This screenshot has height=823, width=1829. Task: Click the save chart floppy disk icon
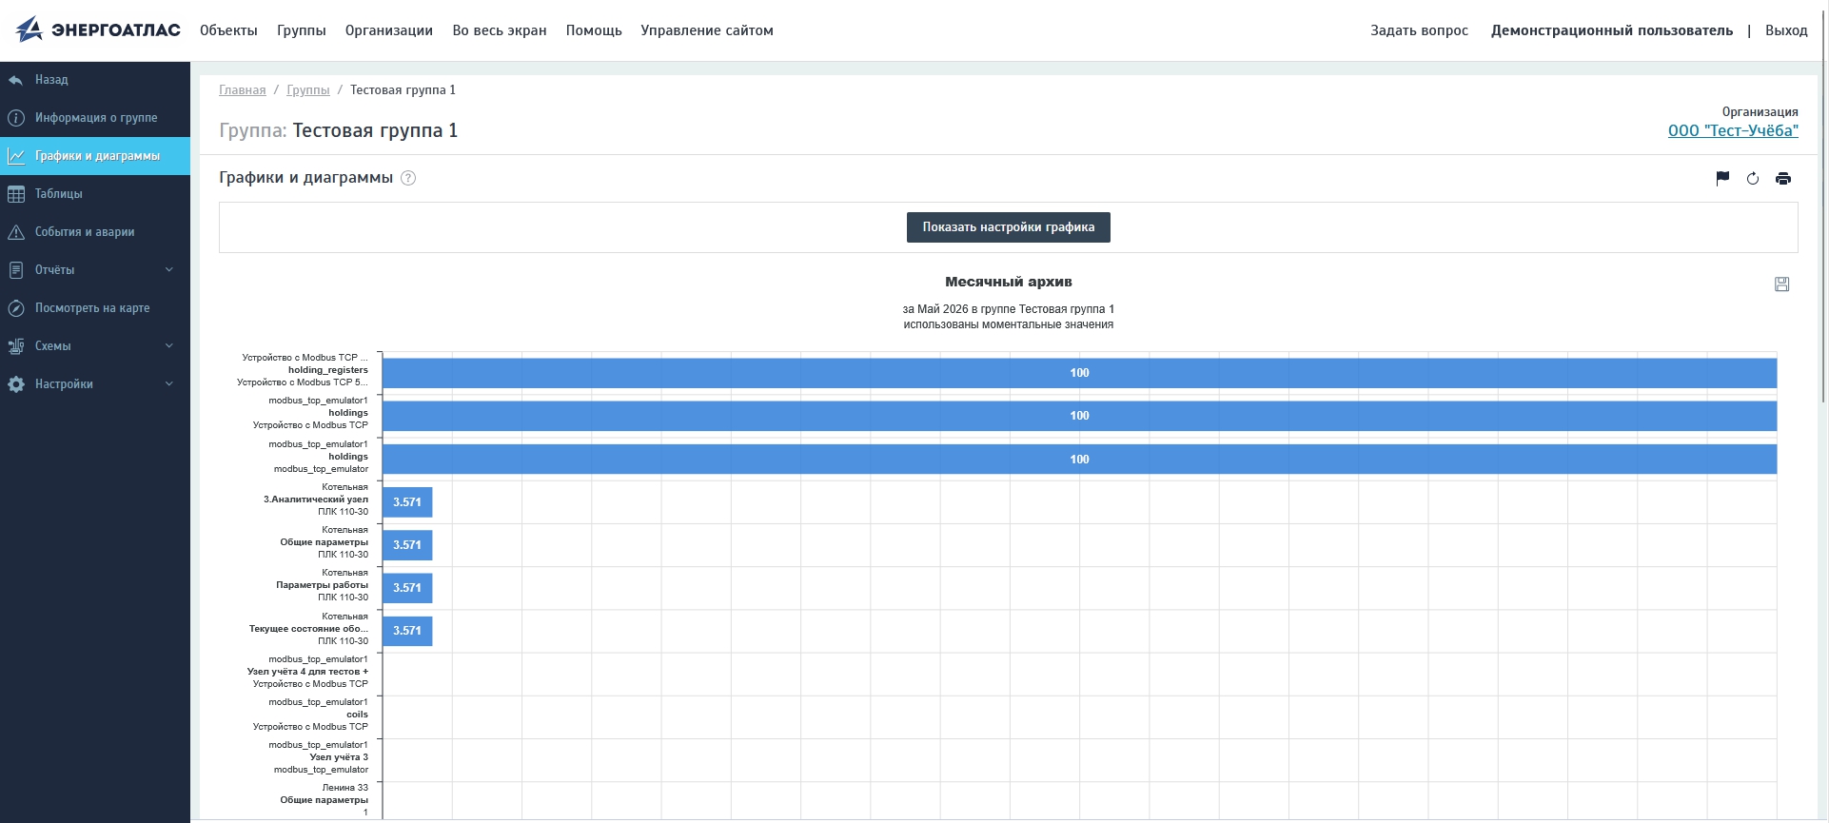(1782, 284)
